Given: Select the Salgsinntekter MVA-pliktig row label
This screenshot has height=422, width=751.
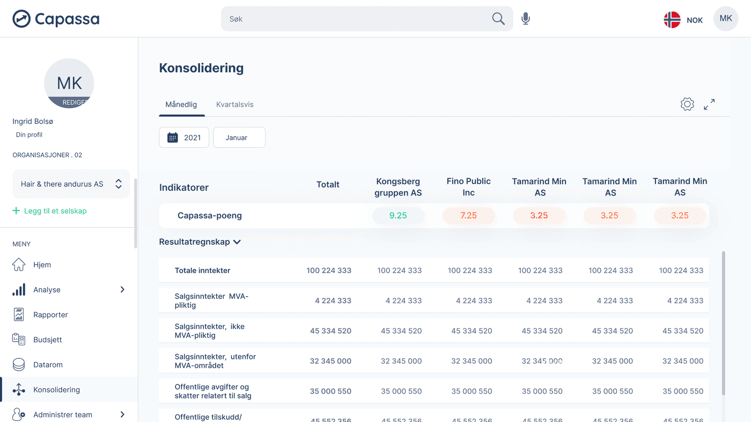Looking at the screenshot, I should click(x=211, y=300).
